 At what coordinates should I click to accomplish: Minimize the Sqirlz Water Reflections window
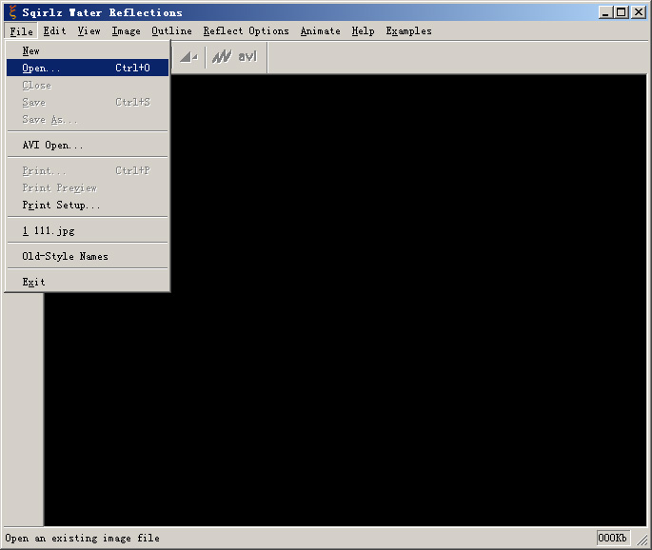click(605, 12)
